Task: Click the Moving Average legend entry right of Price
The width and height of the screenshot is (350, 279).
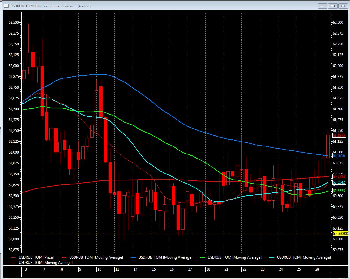Action: [x=96, y=257]
